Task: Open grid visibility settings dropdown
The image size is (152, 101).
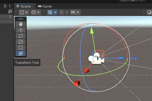Action: [x=55, y=12]
